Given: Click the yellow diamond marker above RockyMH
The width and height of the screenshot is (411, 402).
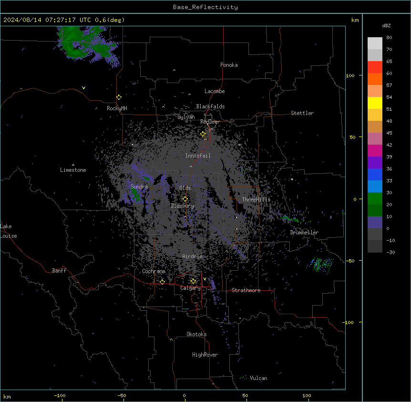Looking at the screenshot, I should (119, 97).
